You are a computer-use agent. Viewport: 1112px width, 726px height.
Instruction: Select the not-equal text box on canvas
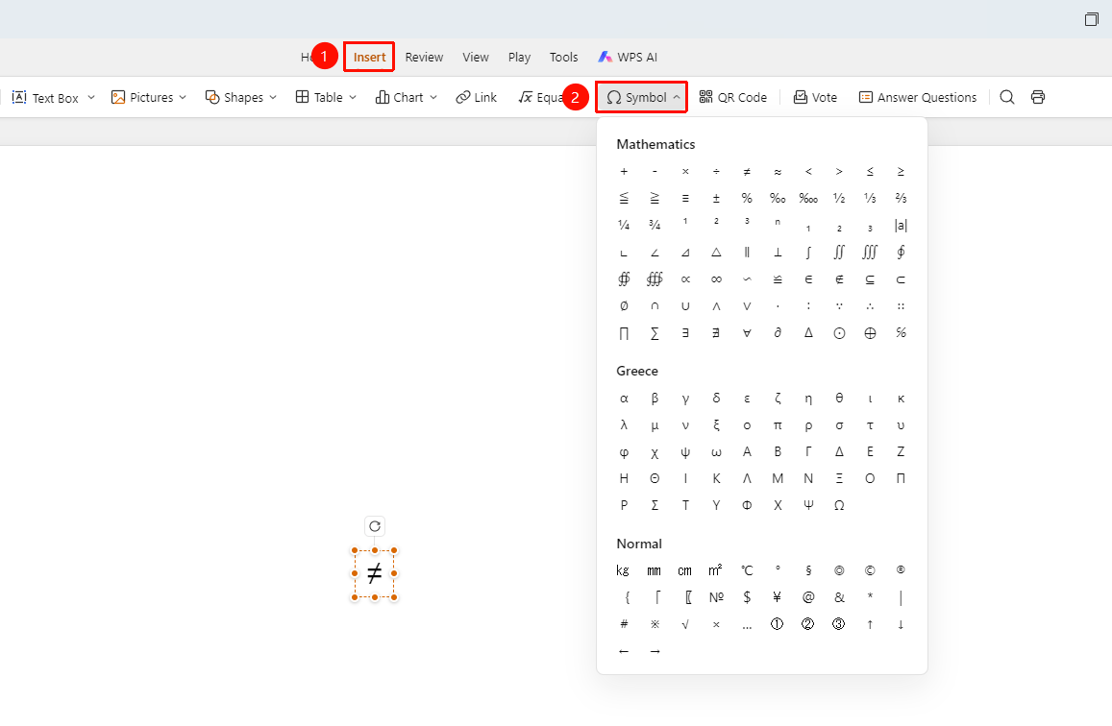375,573
